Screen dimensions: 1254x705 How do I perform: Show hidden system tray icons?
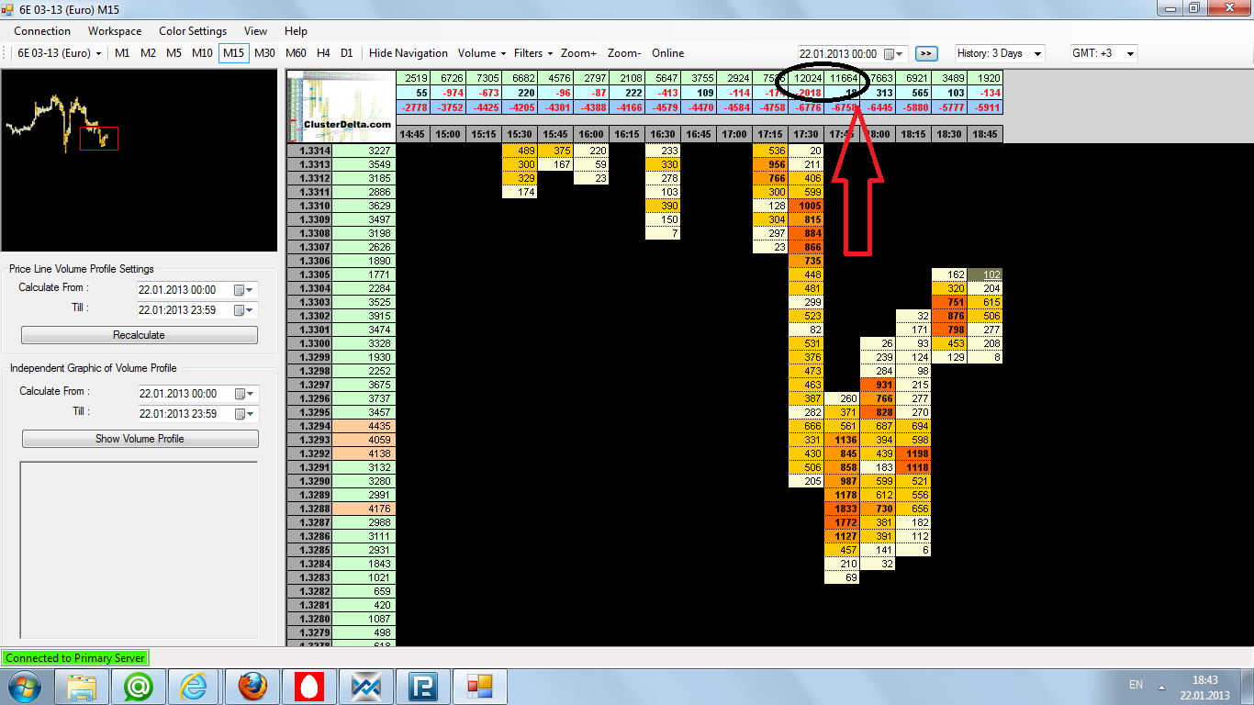point(1163,687)
